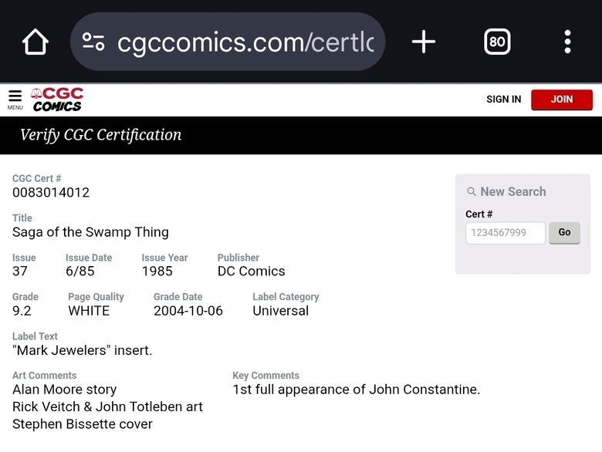Open the hamburger MENU icon
Image resolution: width=602 pixels, height=452 pixels.
pyautogui.click(x=15, y=99)
